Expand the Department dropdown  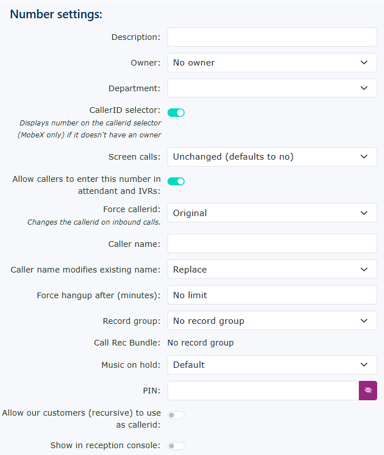[x=272, y=88]
